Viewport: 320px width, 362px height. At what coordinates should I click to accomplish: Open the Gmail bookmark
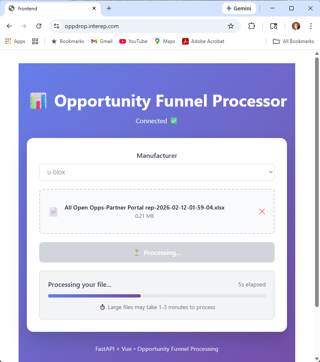[102, 41]
